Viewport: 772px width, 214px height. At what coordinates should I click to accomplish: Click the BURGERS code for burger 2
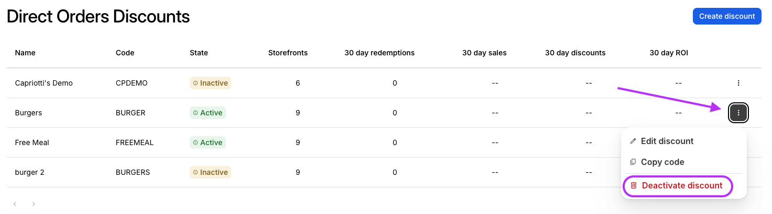pos(133,172)
